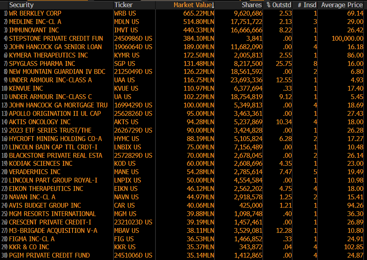Click the HYMC US ticker
This screenshot has height=260, width=367.
click(x=127, y=139)
